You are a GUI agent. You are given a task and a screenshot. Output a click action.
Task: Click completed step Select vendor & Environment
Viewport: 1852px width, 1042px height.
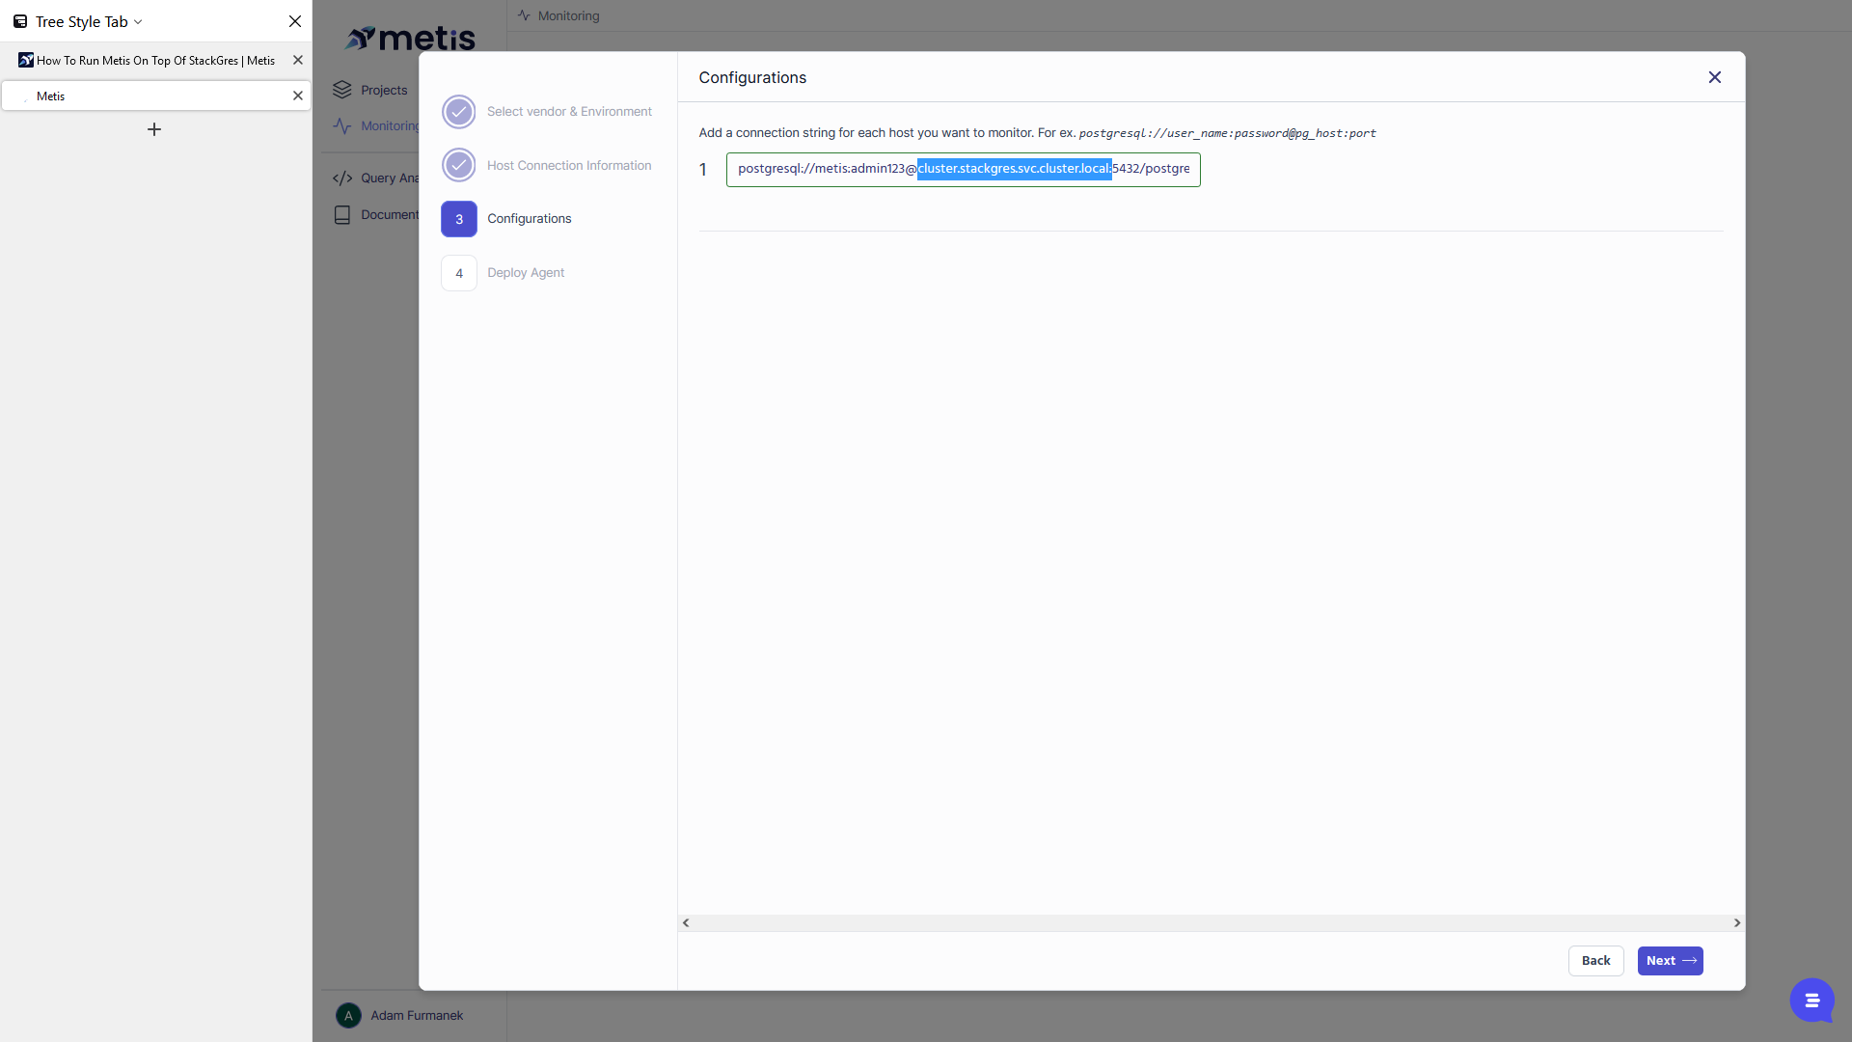click(x=459, y=112)
